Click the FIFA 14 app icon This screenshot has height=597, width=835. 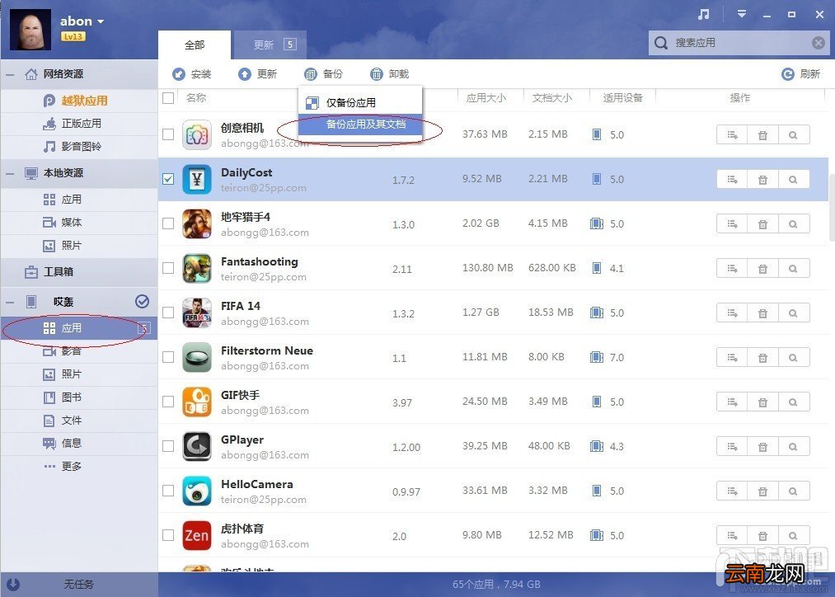point(197,313)
